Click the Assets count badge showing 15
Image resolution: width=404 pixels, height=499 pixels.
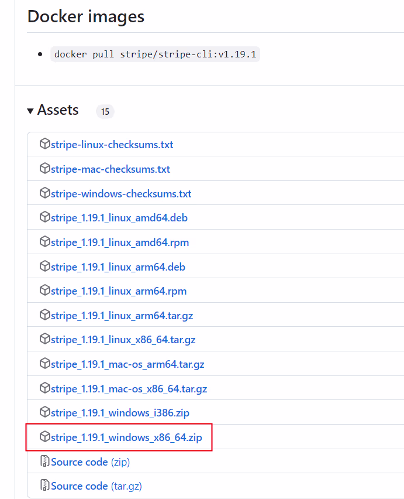[105, 112]
